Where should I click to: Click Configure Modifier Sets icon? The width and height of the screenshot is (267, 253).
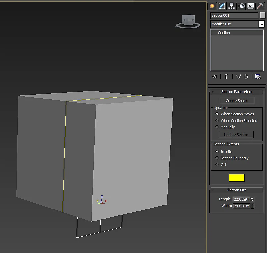point(258,77)
